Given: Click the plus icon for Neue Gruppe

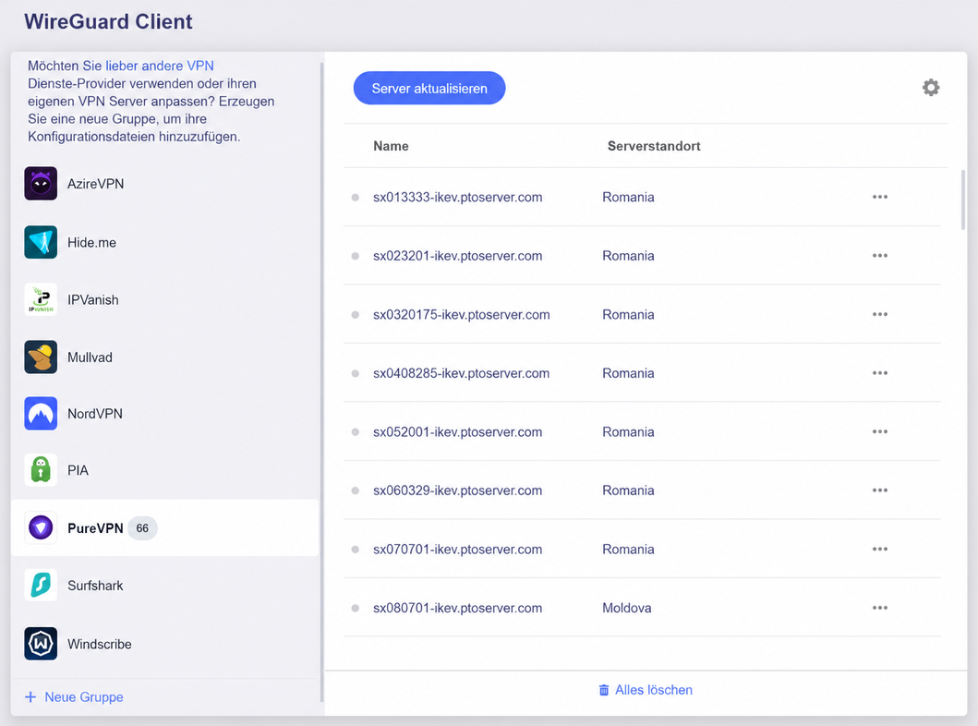Looking at the screenshot, I should [x=30, y=696].
